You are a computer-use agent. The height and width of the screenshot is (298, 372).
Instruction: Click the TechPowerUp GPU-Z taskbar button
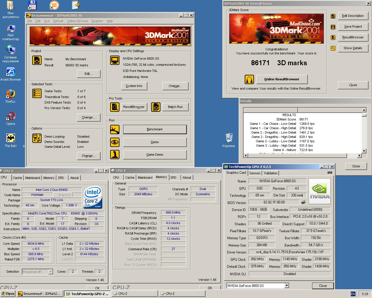coord(87,294)
